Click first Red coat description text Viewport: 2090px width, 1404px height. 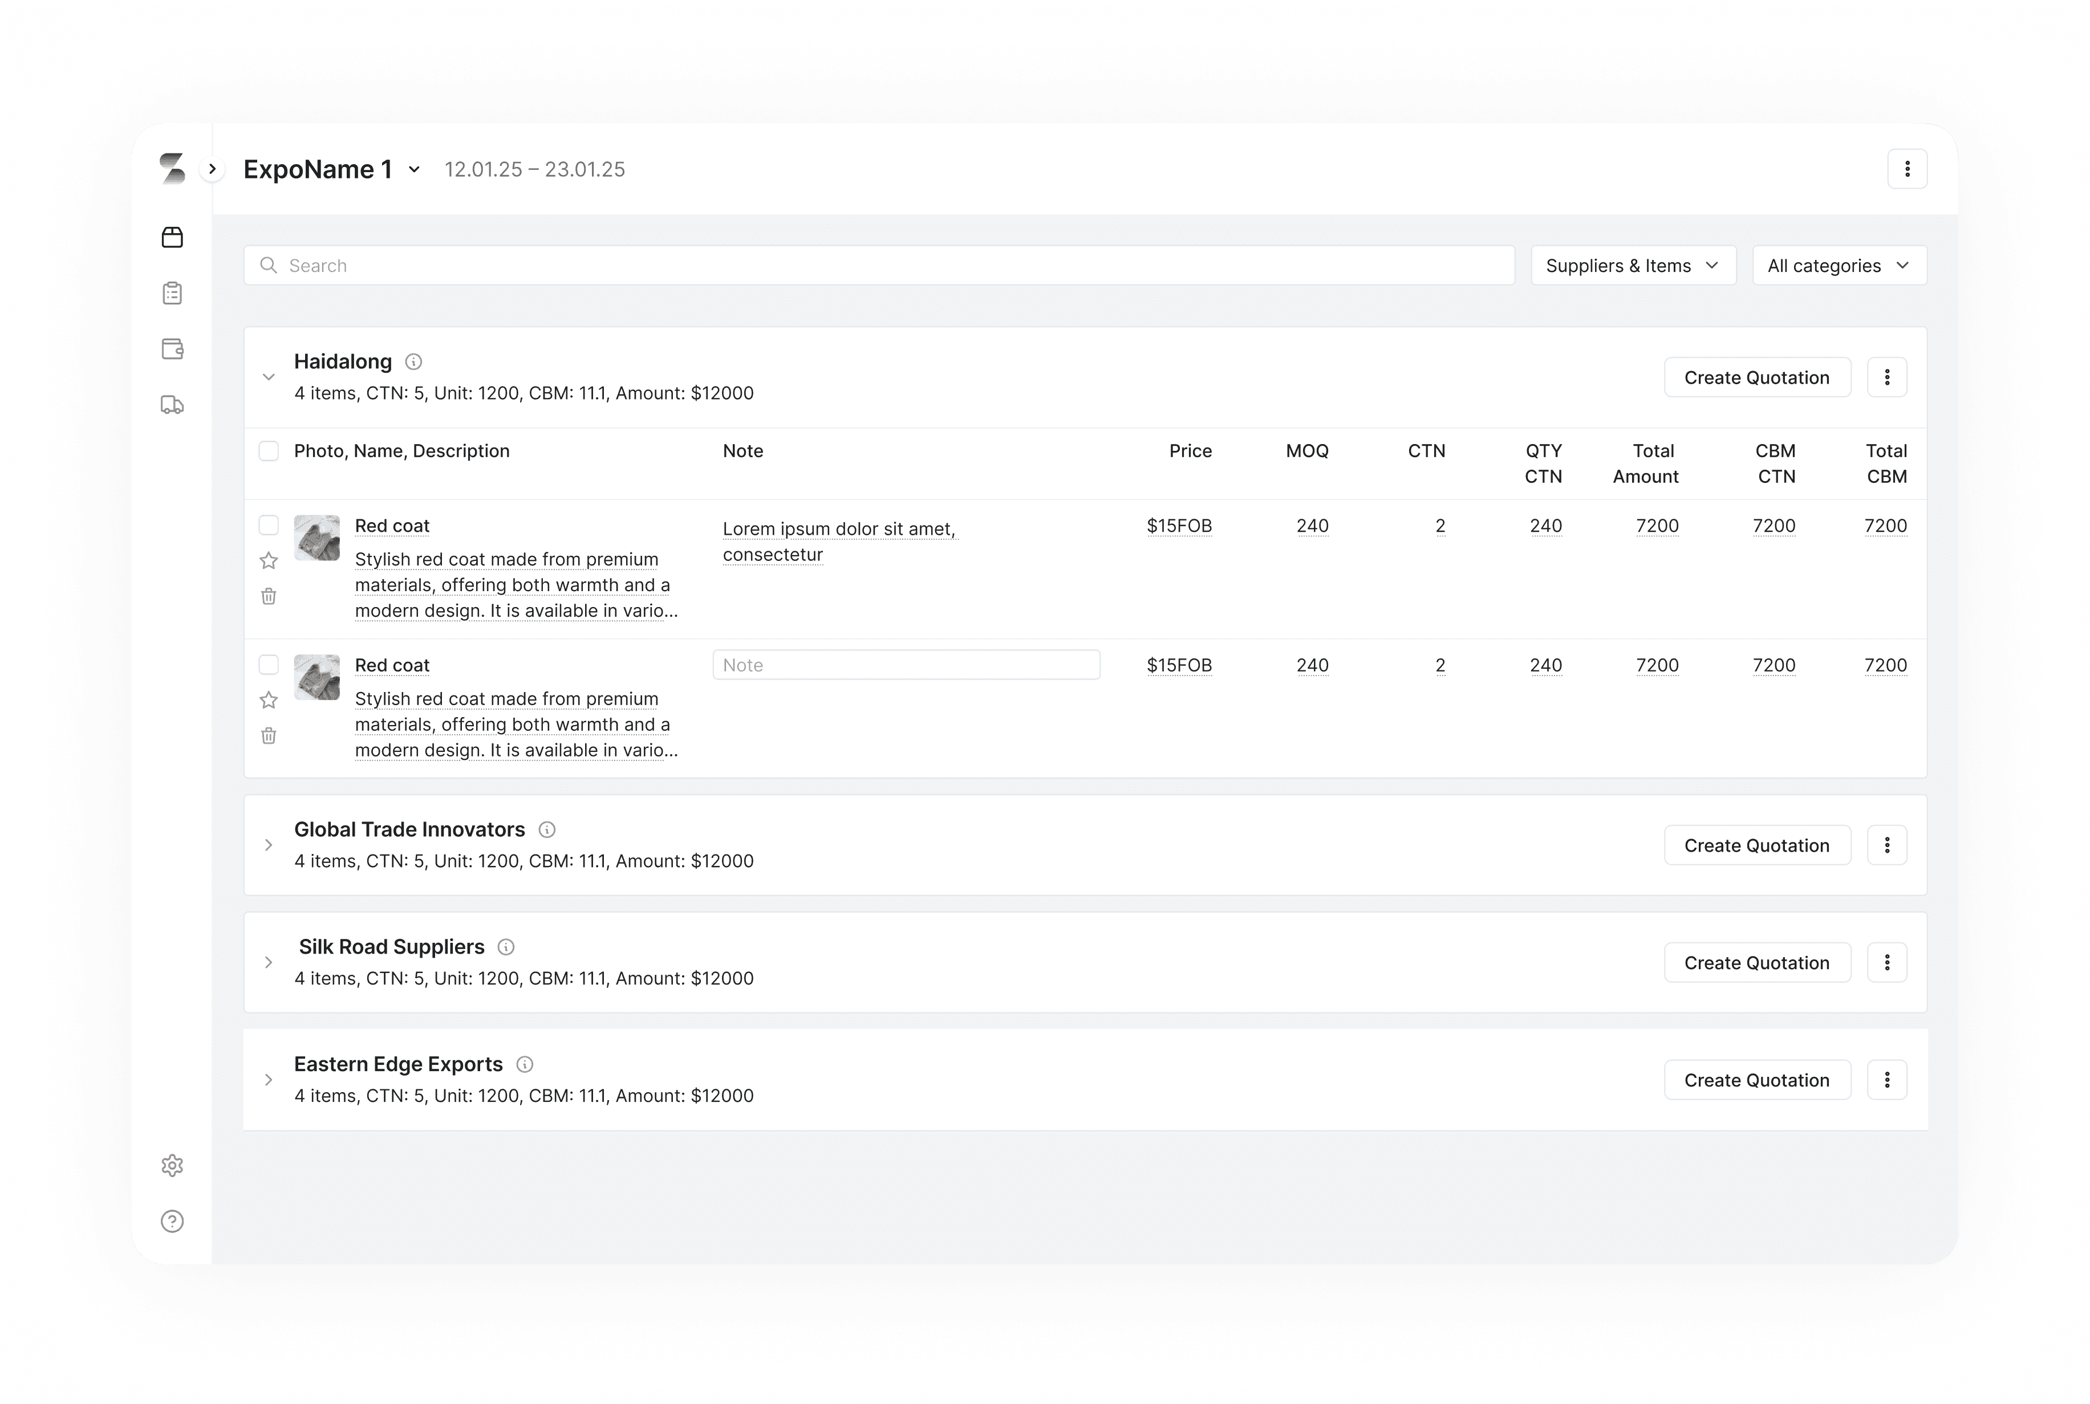tap(516, 585)
